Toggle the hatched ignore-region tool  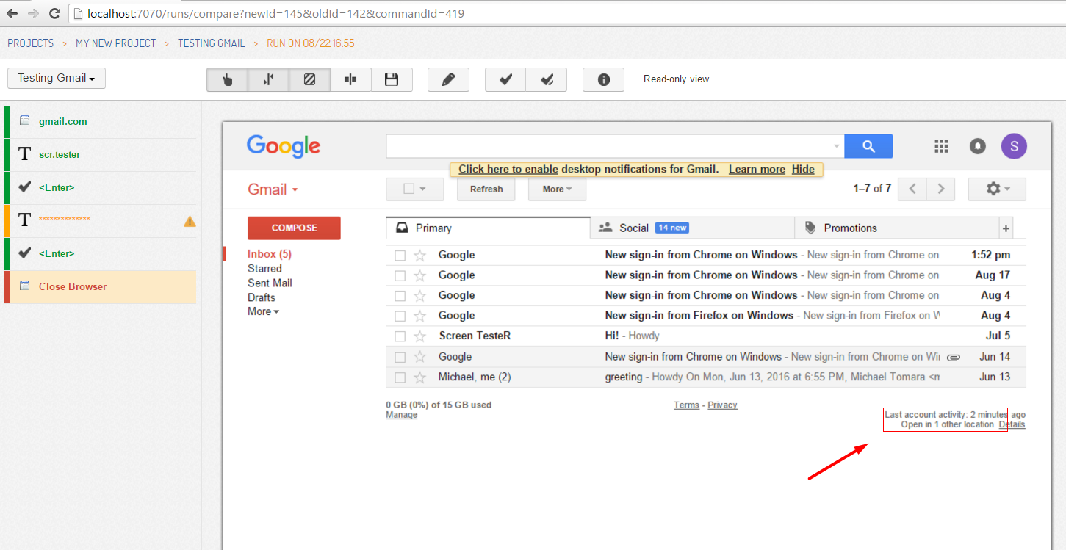point(310,79)
